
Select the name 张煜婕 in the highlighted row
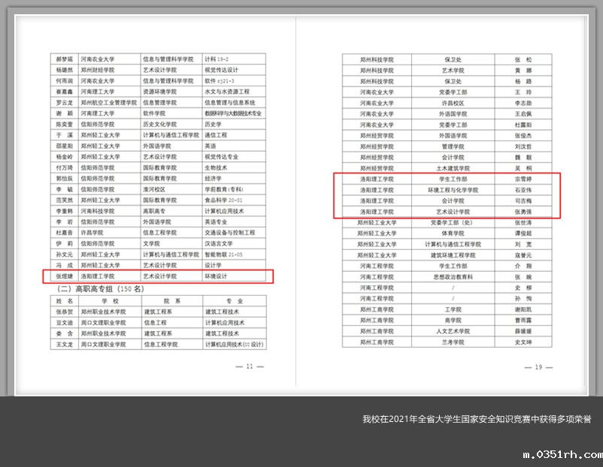point(63,276)
